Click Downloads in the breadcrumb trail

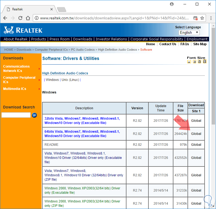click(x=24, y=50)
